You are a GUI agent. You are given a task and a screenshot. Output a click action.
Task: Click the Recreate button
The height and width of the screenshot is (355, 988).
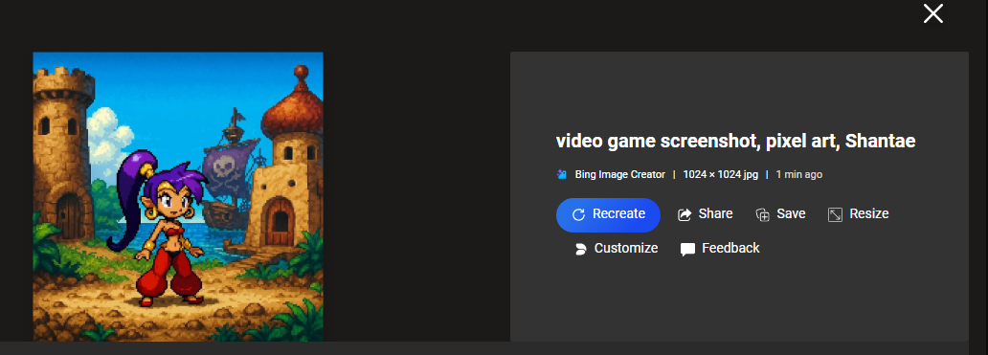coord(608,214)
